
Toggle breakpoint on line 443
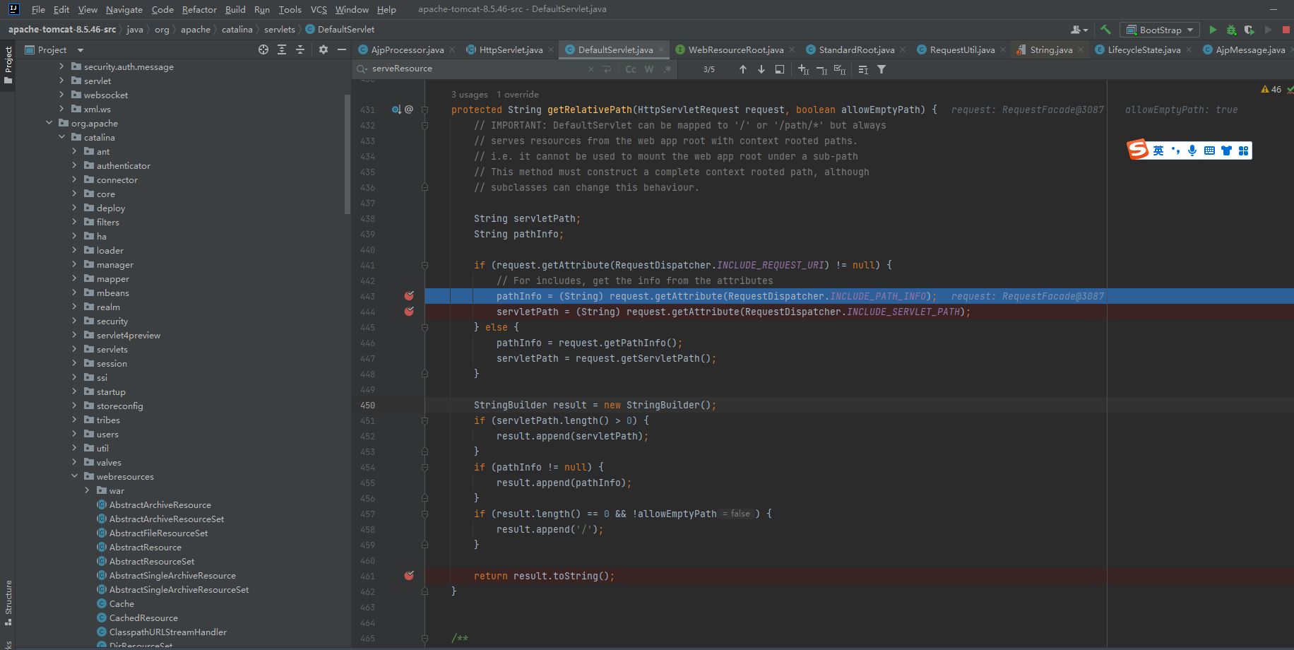click(x=409, y=296)
